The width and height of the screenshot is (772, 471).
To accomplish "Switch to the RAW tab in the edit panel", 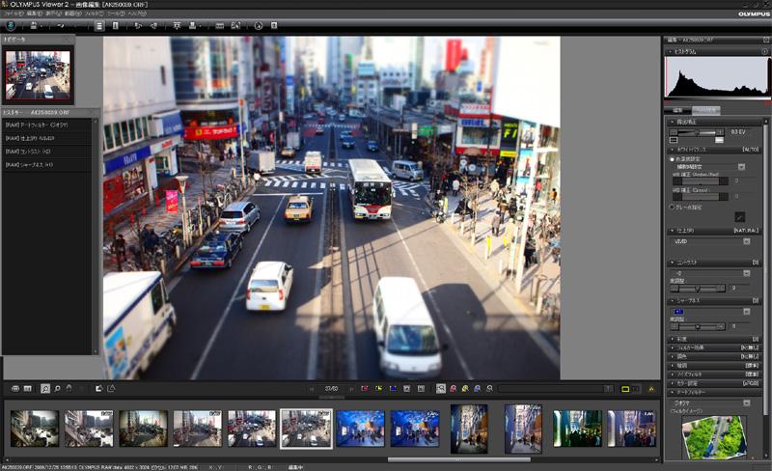I will pos(707,111).
